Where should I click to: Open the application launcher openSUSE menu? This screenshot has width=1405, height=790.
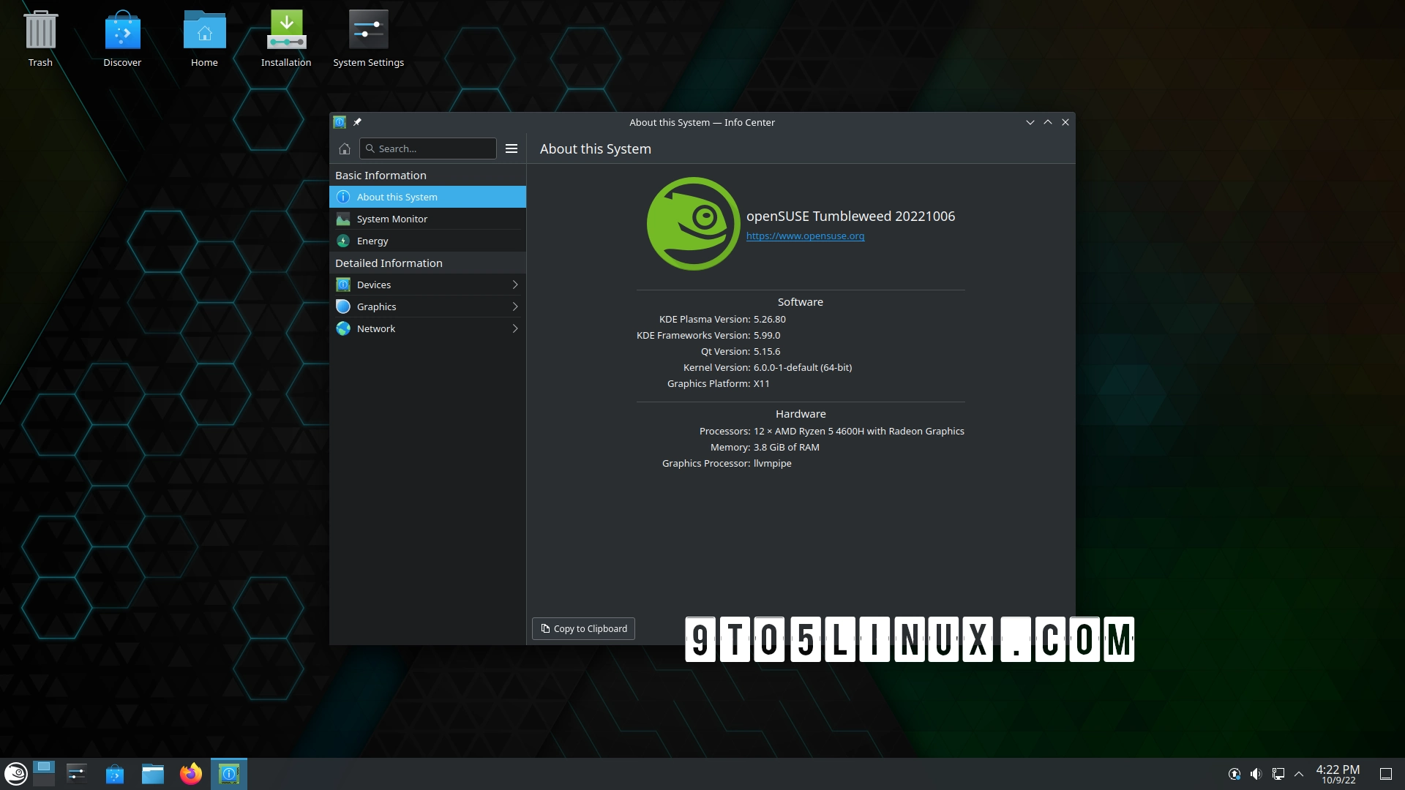coord(15,773)
